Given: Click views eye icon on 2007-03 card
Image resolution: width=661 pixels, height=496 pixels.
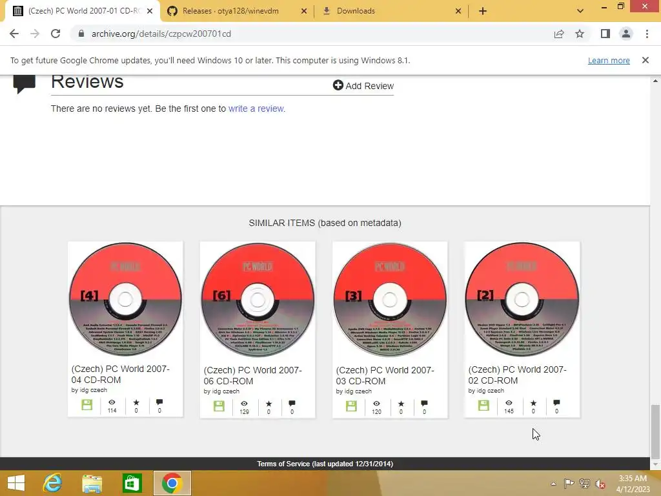Looking at the screenshot, I should coord(376,404).
